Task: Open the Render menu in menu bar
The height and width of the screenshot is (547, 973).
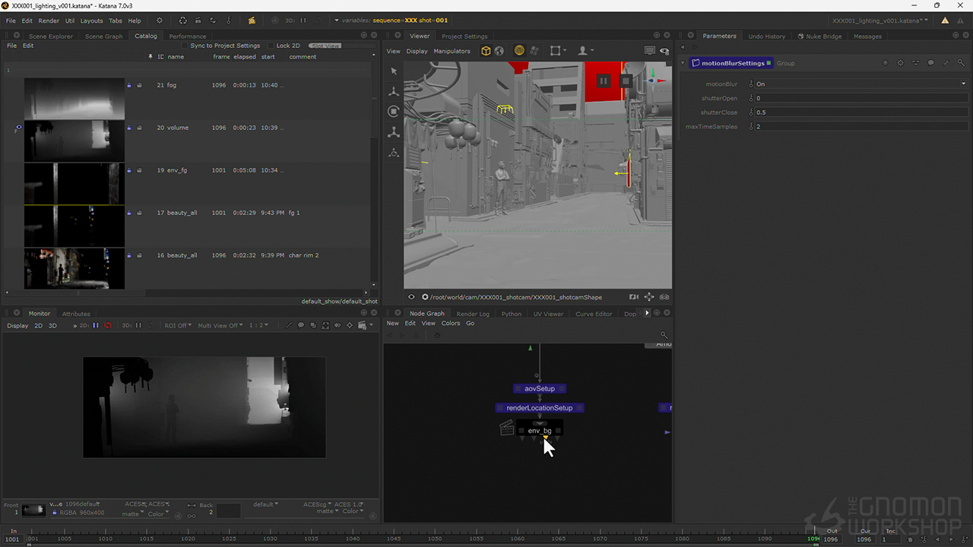Action: [x=49, y=21]
